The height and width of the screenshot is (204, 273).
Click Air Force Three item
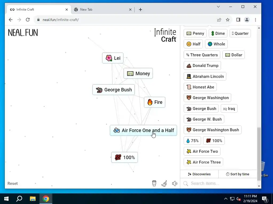(203, 162)
